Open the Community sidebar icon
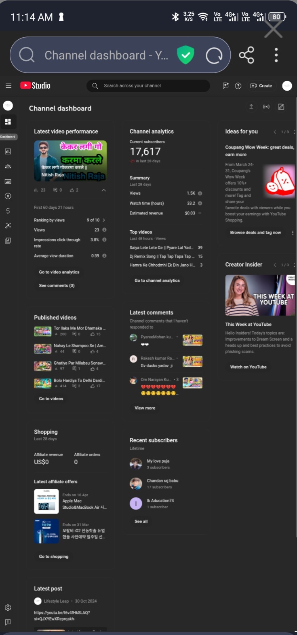Viewport: 297px width, 635px height. tap(8, 166)
